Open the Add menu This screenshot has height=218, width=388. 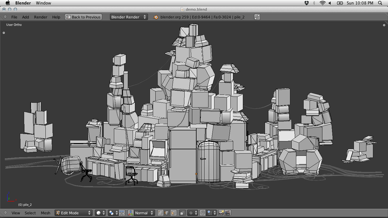[26, 17]
